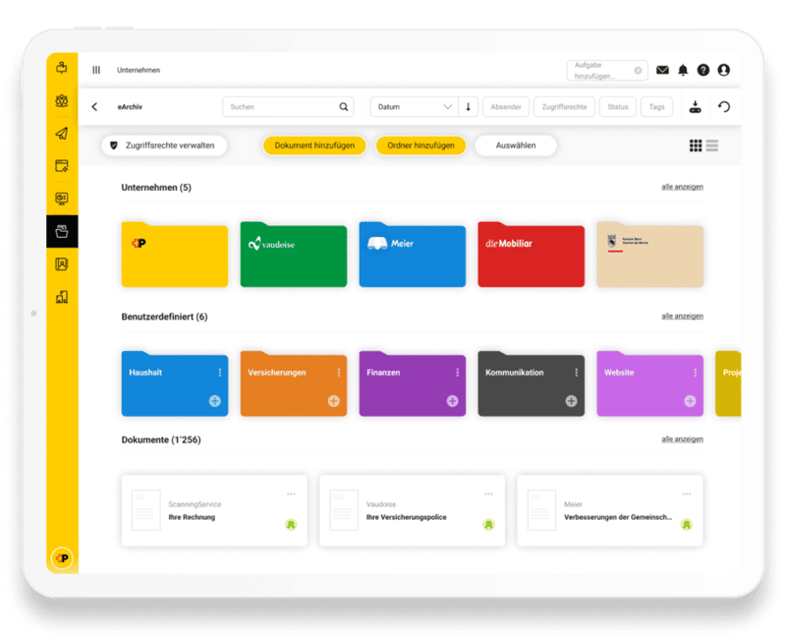
Task: Open the contacts address book sidebar icon
Action: [62, 263]
